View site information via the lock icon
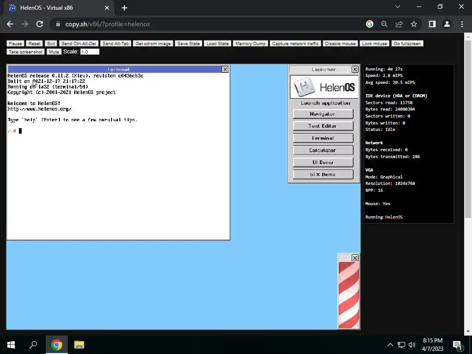The height and width of the screenshot is (354, 472). pos(58,24)
